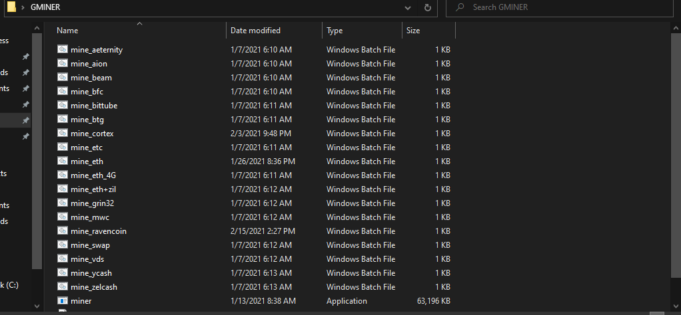The image size is (681, 315).
Task: Select the (C:) drive in navigation pane
Action: (x=11, y=285)
